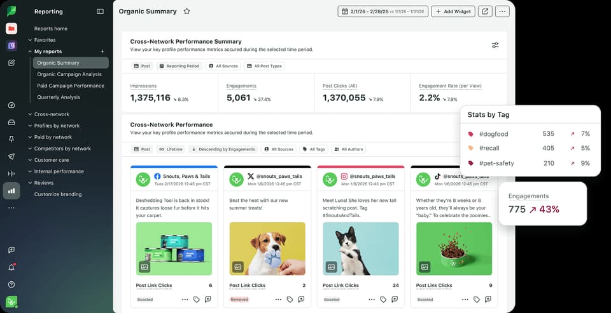Expand the Profiles by network section
The height and width of the screenshot is (313, 611).
(53, 126)
